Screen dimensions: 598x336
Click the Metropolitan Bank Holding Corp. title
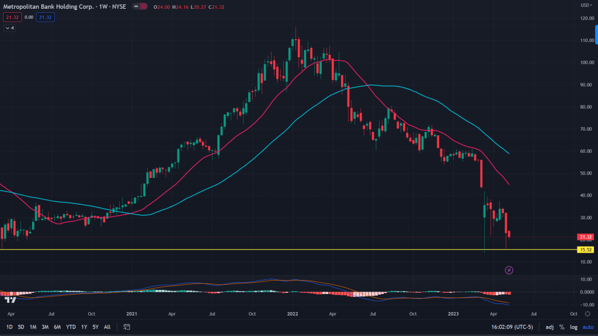click(44, 8)
